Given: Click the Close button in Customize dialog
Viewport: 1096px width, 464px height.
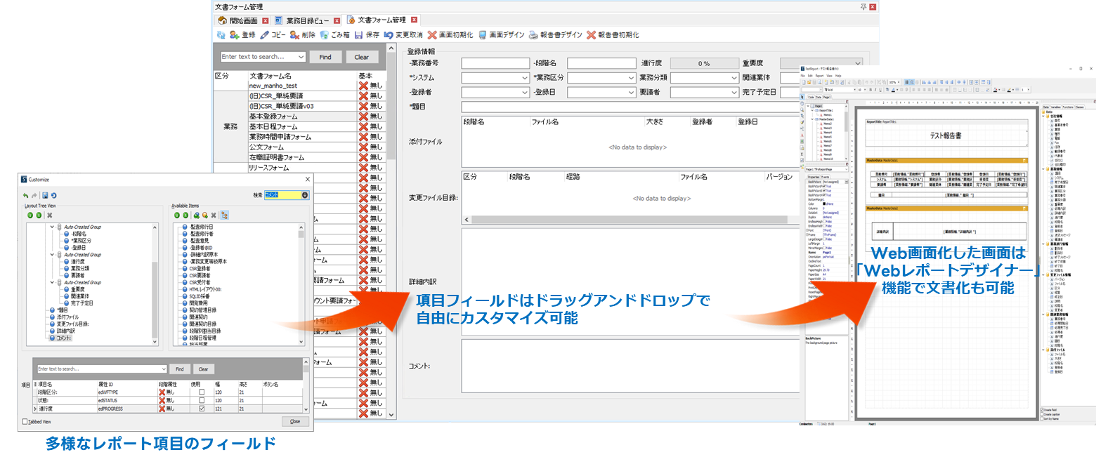Looking at the screenshot, I should (295, 422).
